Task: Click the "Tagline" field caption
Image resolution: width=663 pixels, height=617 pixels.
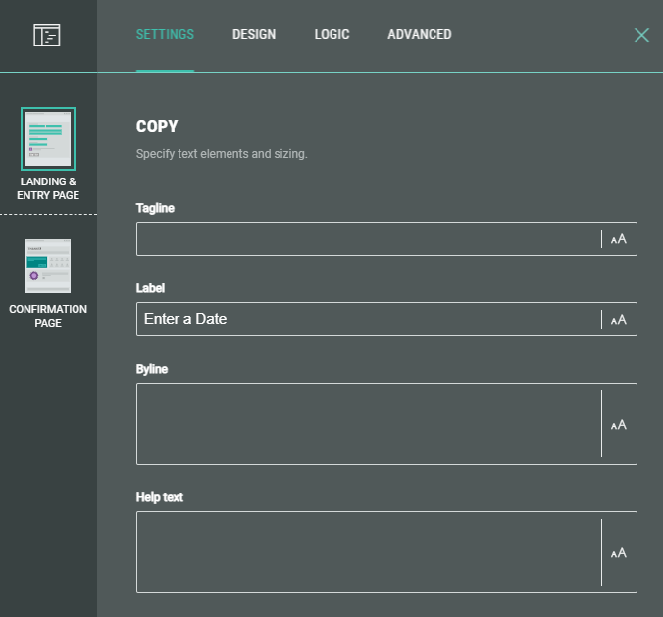Action: click(156, 208)
